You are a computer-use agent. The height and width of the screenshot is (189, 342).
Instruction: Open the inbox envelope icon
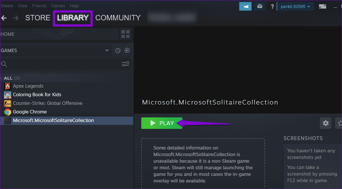click(260, 6)
